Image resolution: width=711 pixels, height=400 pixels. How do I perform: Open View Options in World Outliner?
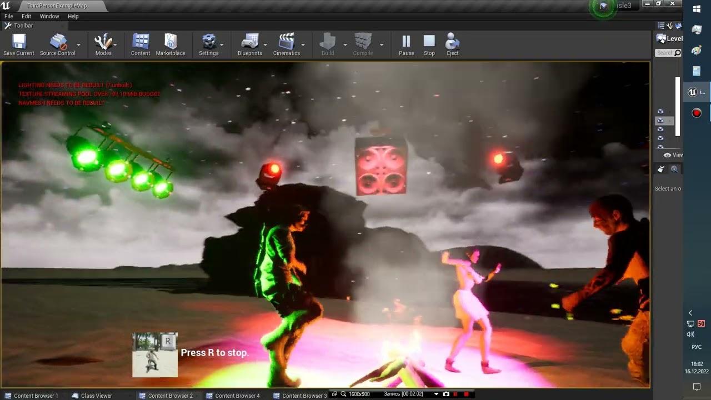click(x=673, y=155)
